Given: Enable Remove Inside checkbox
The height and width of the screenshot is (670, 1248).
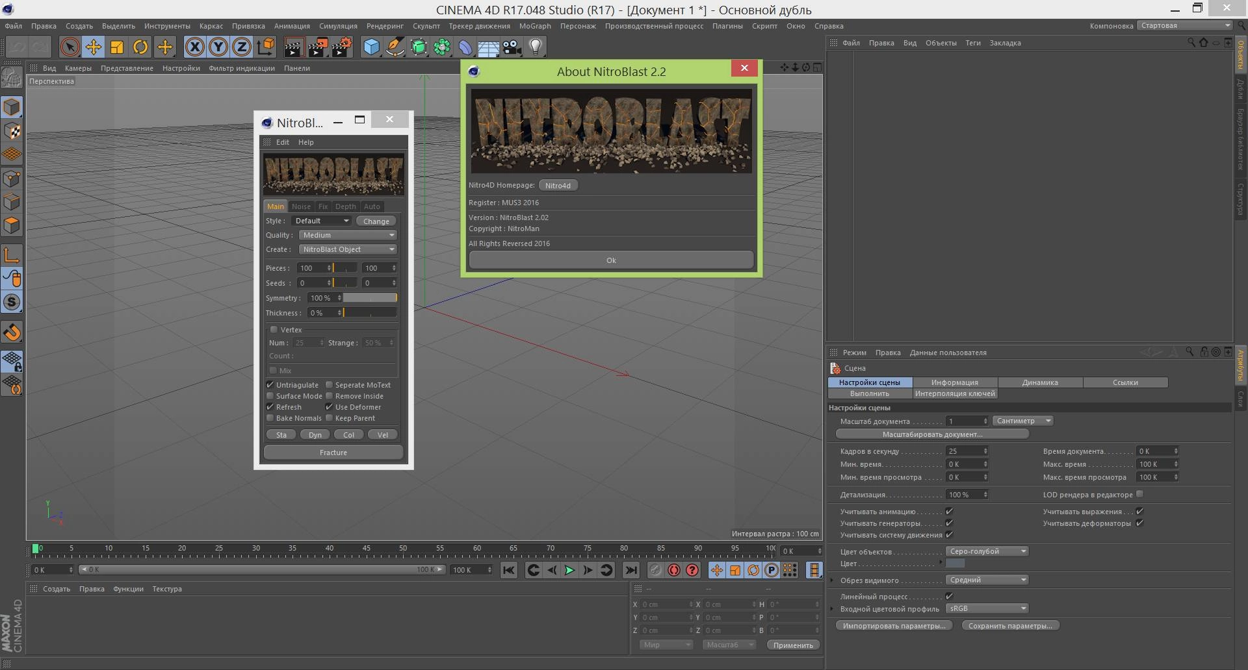Looking at the screenshot, I should tap(329, 396).
